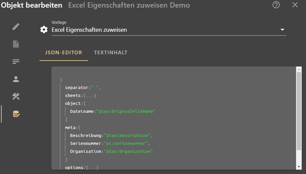Select the database edit sidebar icon
This screenshot has width=306, height=174.
coord(16,114)
